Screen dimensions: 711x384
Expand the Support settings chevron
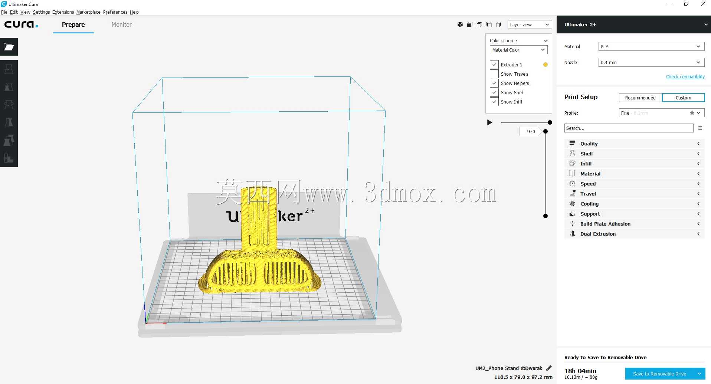pyautogui.click(x=698, y=214)
